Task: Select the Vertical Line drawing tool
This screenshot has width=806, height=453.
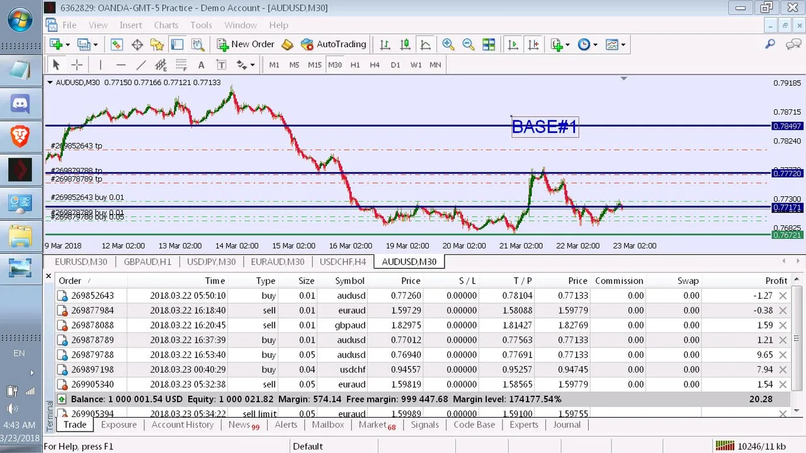Action: (x=99, y=64)
